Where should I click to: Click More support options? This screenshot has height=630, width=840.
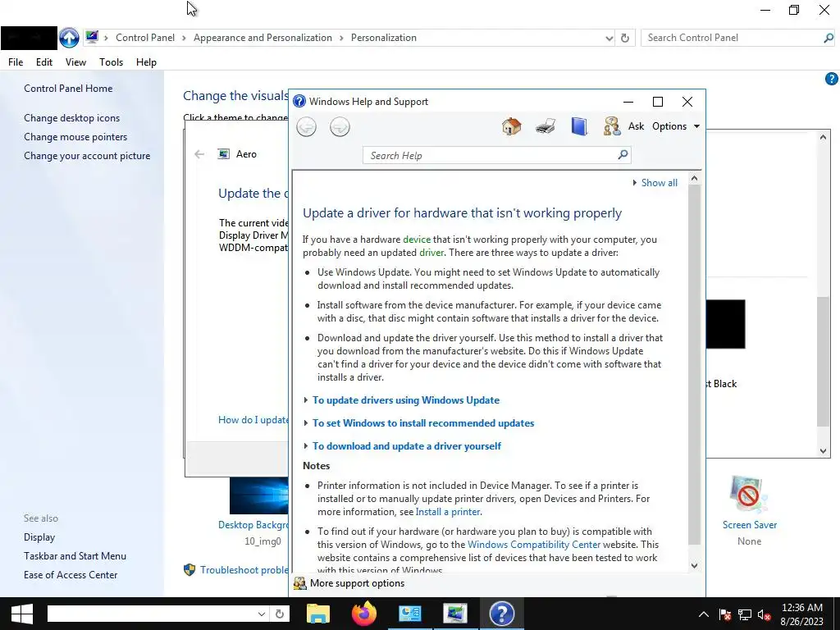358,583
